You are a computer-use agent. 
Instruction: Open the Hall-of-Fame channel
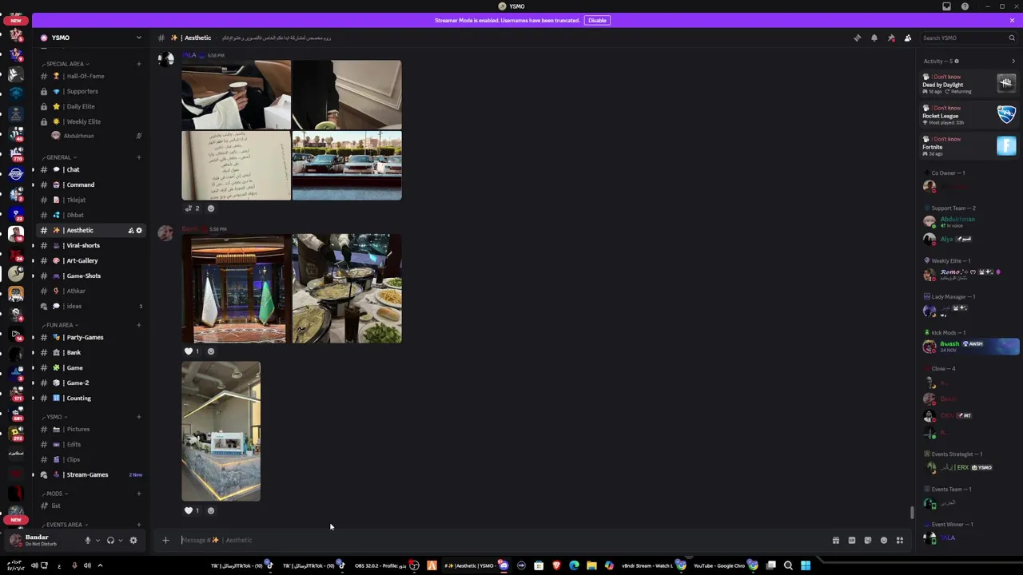click(91, 76)
